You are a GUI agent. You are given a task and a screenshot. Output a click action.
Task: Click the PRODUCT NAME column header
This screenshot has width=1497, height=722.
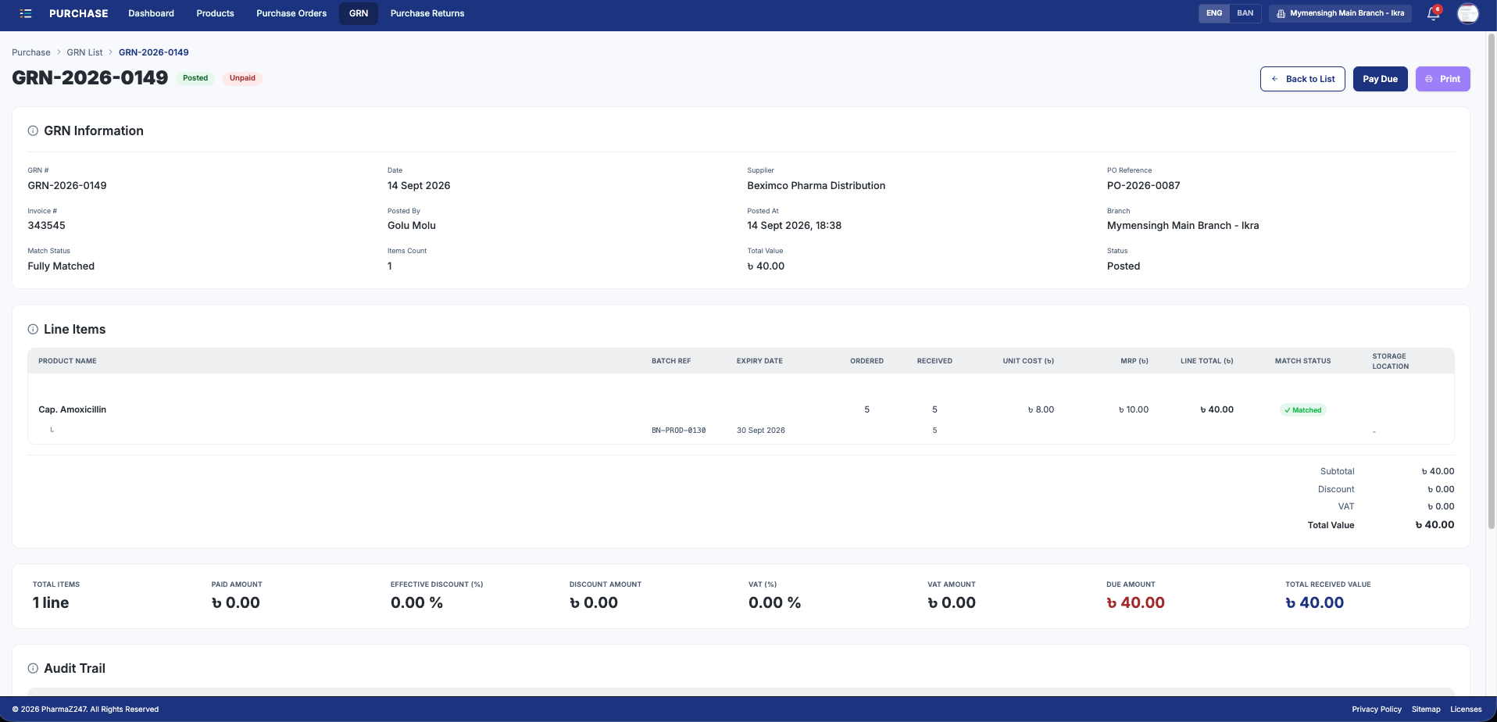pyautogui.click(x=68, y=361)
